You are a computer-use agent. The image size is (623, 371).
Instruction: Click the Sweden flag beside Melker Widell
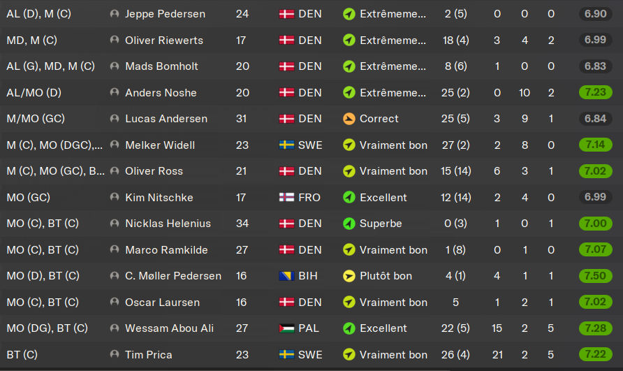[x=286, y=145]
